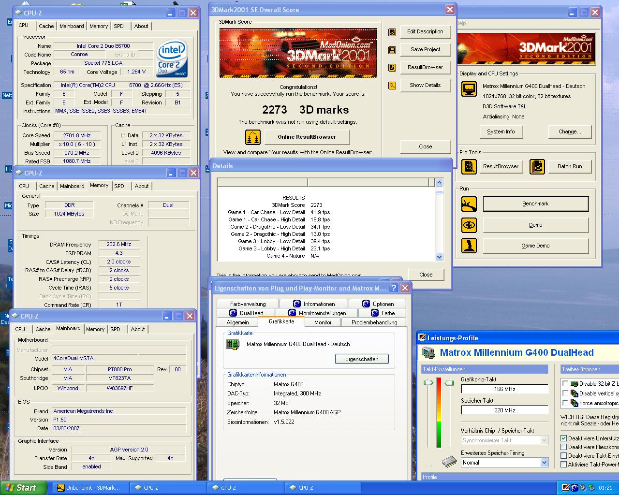Enable Disable 32-bit Z checkbox
The image size is (619, 495).
tap(565, 384)
